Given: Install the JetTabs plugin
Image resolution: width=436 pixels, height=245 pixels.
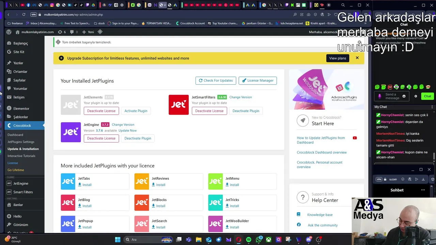Looking at the screenshot, I should (x=85, y=185).
